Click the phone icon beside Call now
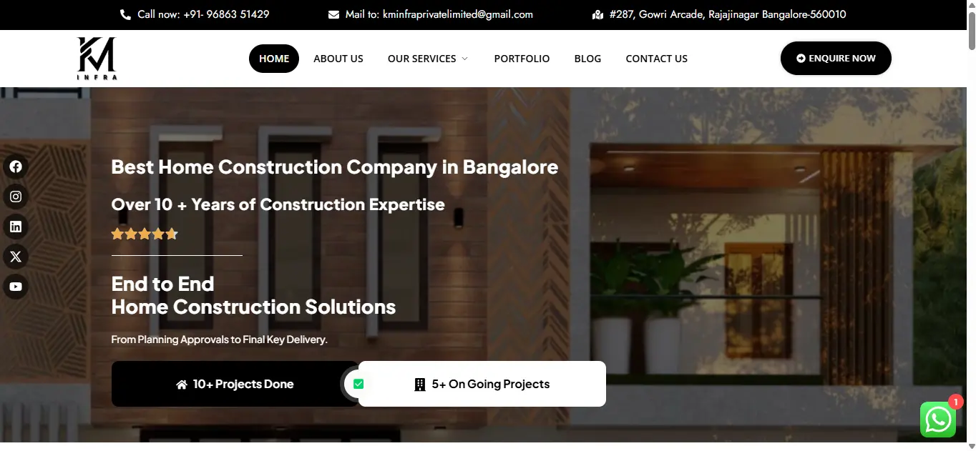 125,14
